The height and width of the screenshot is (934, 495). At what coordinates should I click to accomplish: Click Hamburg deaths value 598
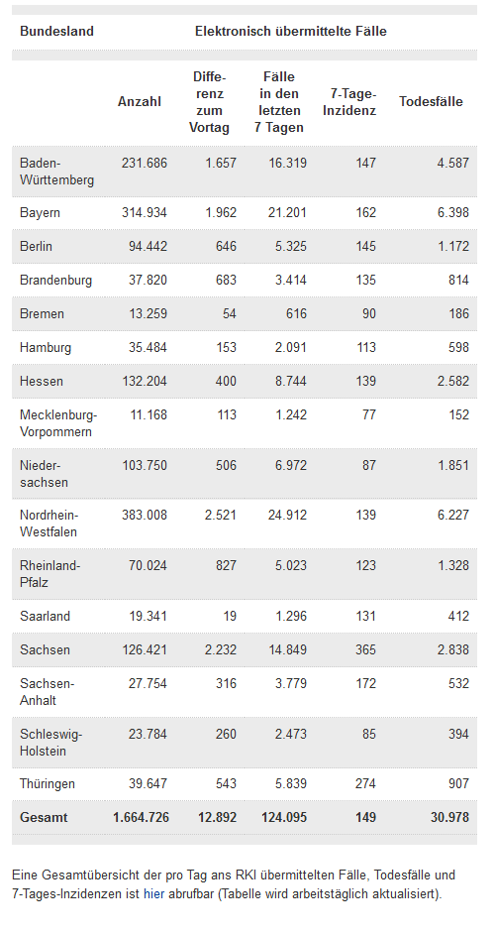click(x=458, y=347)
